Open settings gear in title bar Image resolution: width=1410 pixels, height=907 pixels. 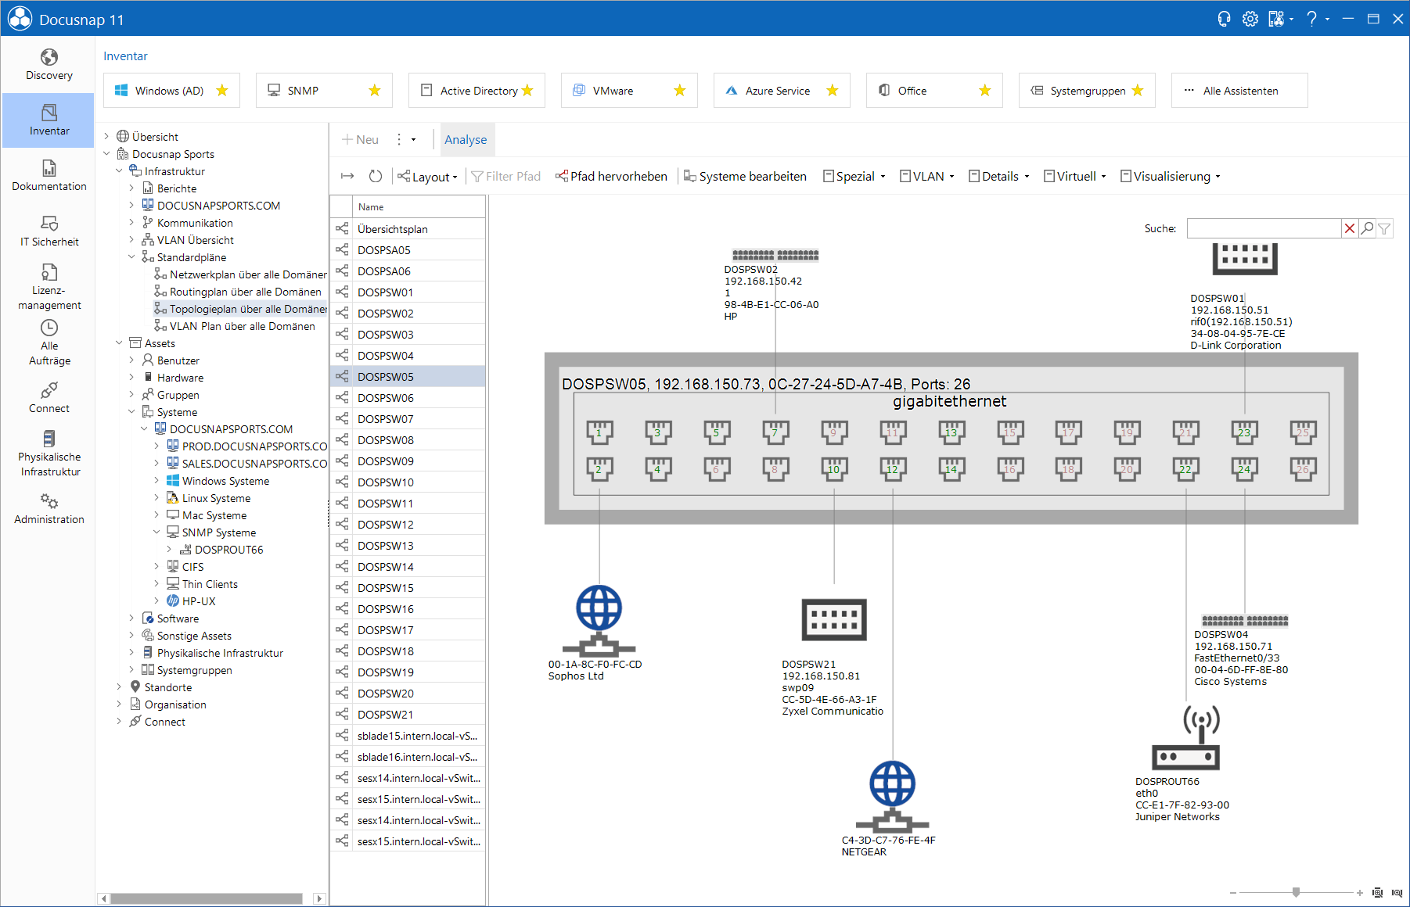(x=1250, y=19)
